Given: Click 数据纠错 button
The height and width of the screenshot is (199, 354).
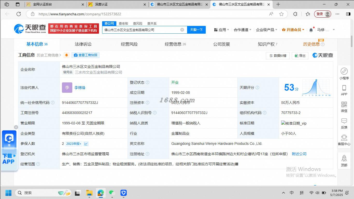Looking at the screenshot, I should (x=278, y=55).
